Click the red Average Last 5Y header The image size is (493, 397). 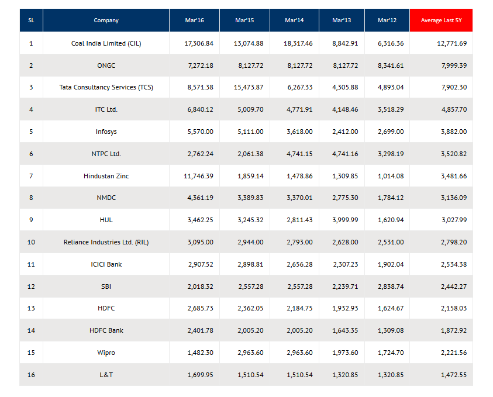click(x=441, y=20)
